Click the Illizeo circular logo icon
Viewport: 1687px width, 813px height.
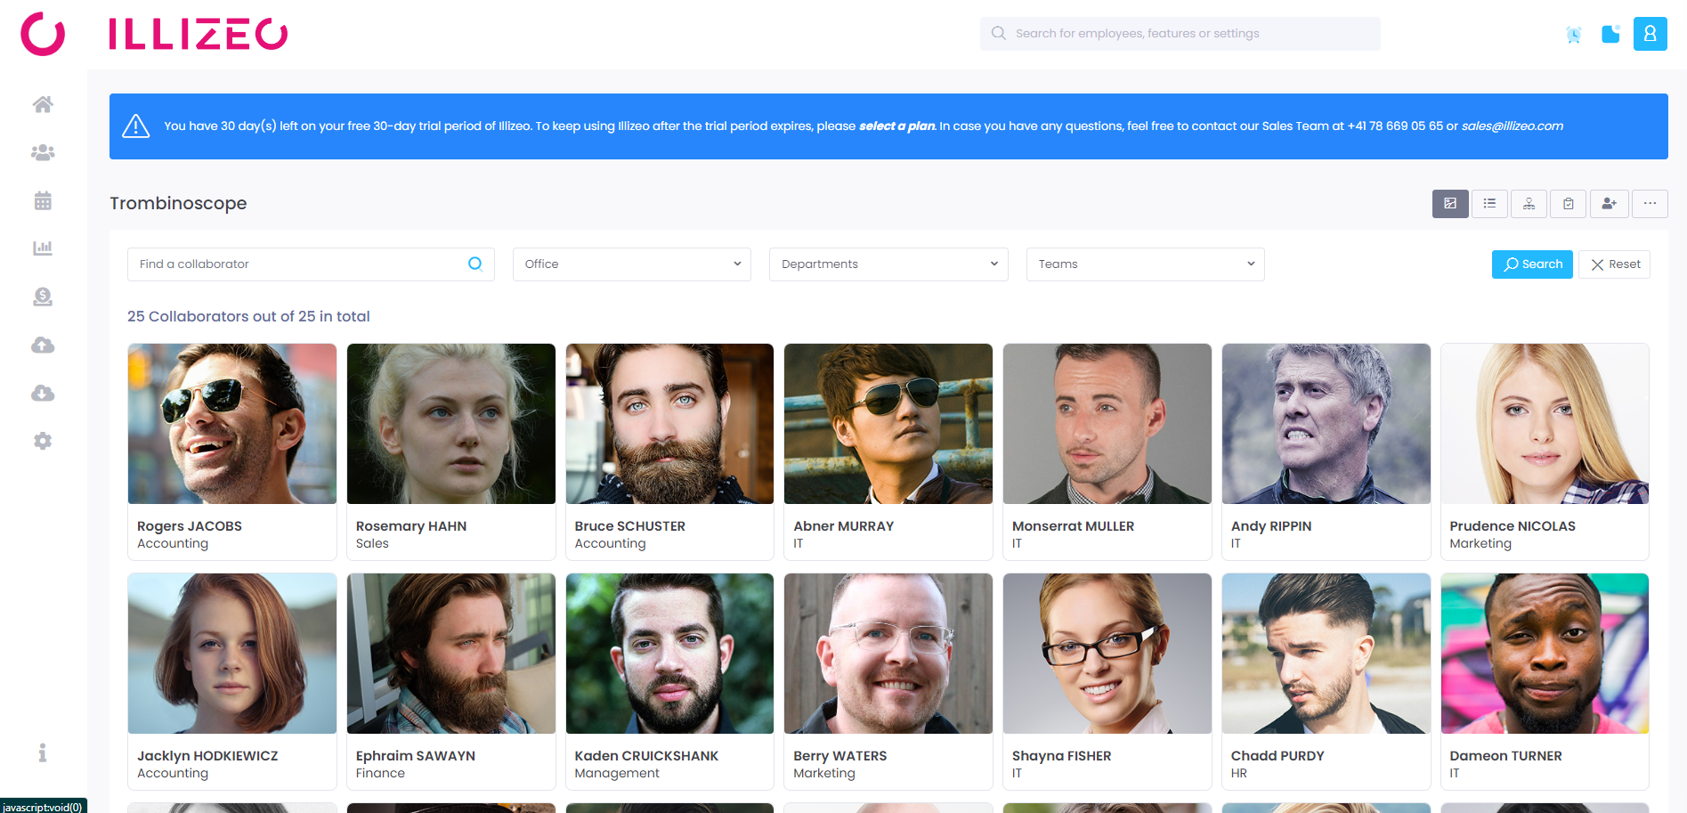(43, 34)
